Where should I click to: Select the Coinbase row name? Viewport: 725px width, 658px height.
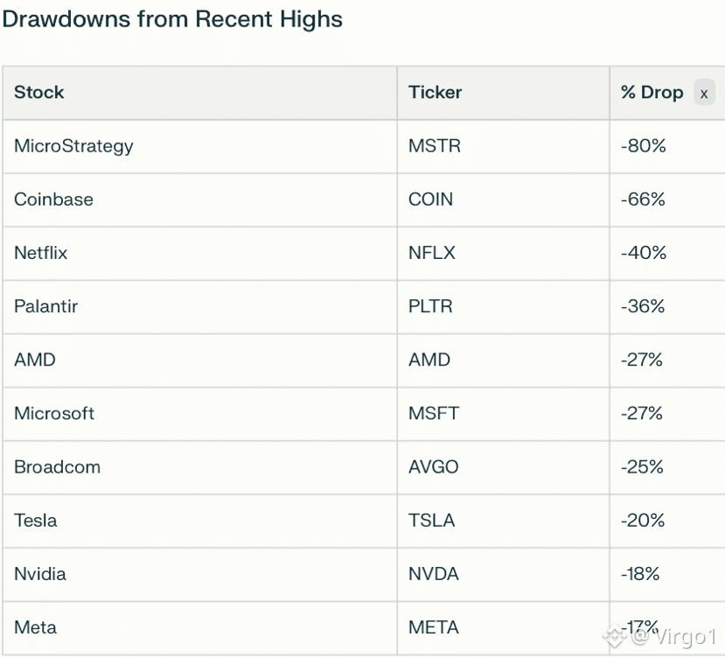(53, 199)
